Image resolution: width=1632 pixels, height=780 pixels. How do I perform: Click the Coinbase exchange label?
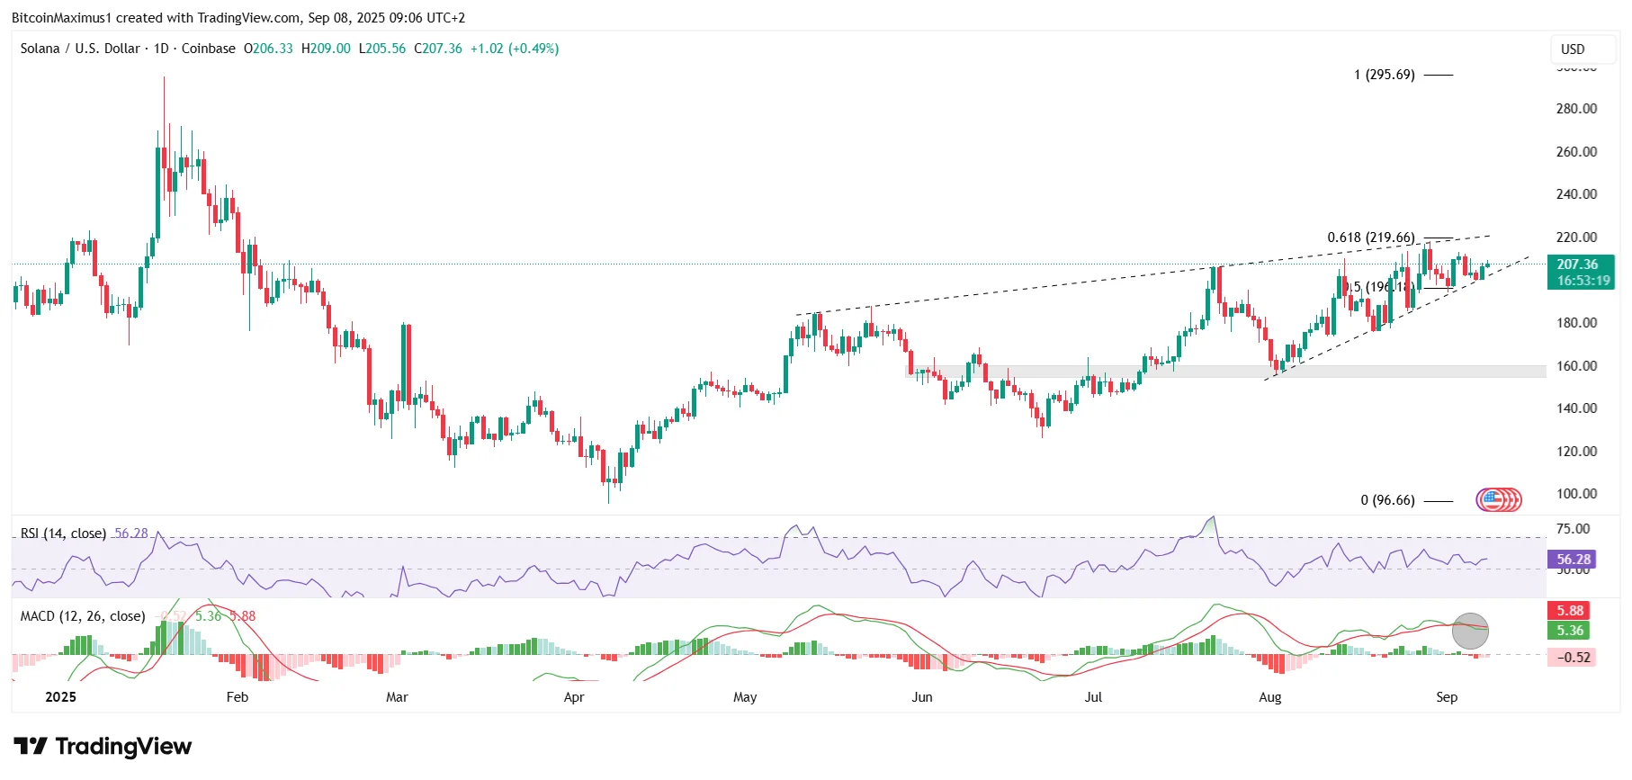click(209, 49)
